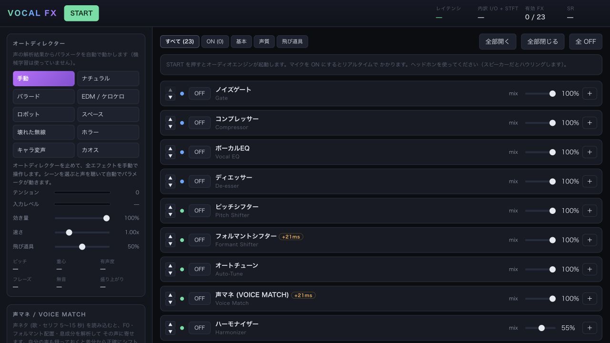The width and height of the screenshot is (610, 343).
Task: Move ディエッサー up with its up arrow
Action: coord(170,178)
